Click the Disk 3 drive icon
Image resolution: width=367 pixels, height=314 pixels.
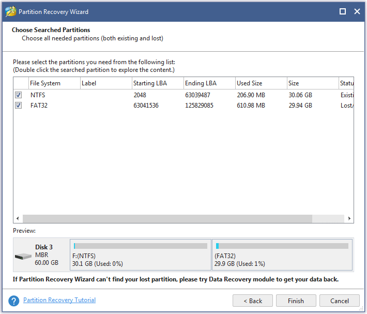coord(23,257)
